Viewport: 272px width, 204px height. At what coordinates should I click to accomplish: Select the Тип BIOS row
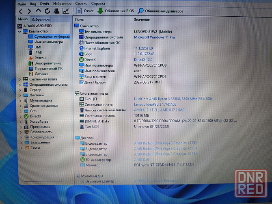(x=124, y=127)
